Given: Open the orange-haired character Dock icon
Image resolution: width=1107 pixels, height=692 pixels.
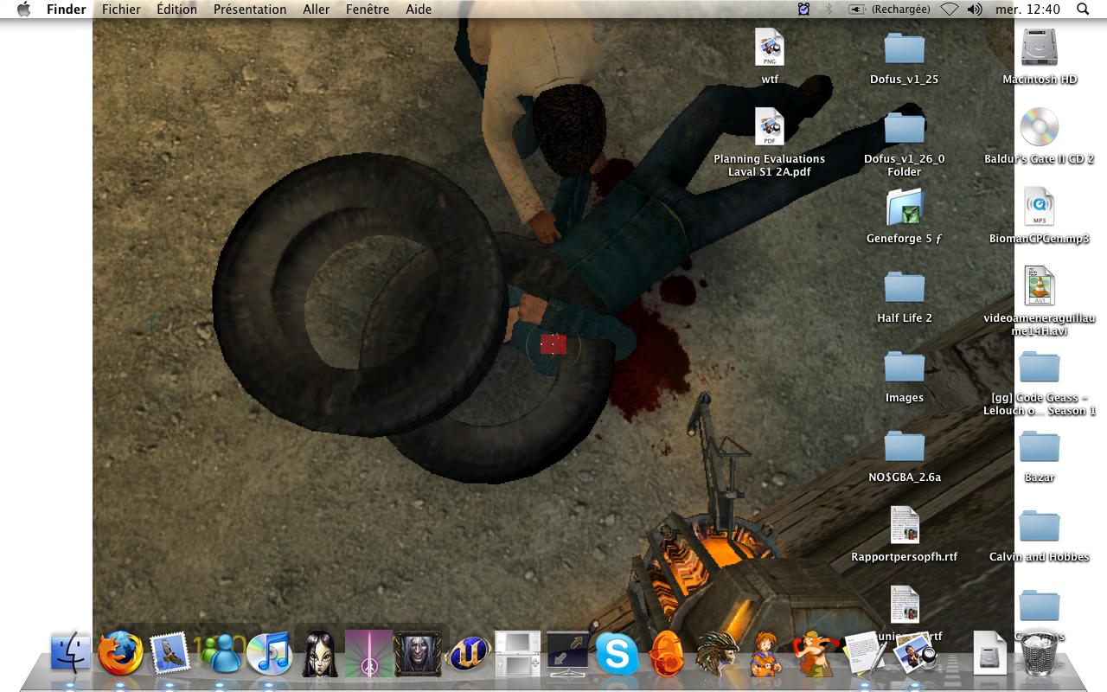Looking at the screenshot, I should click(x=766, y=654).
